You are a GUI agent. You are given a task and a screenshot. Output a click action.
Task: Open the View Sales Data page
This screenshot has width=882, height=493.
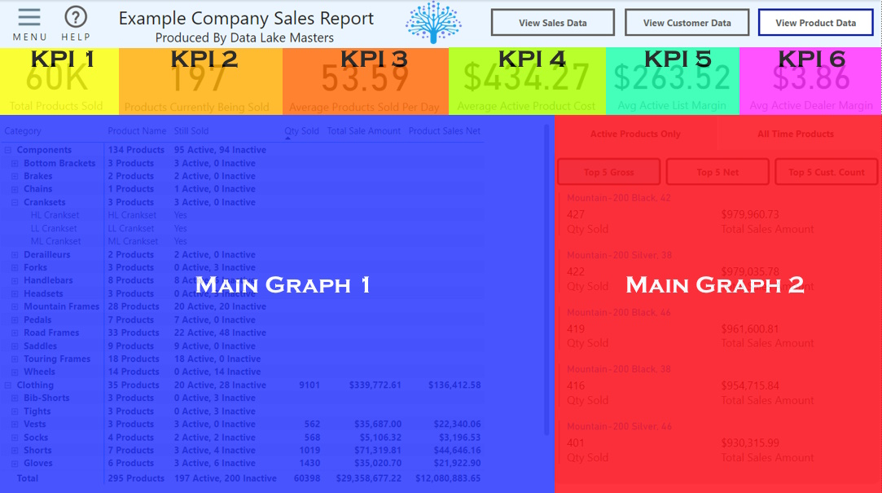tap(552, 23)
